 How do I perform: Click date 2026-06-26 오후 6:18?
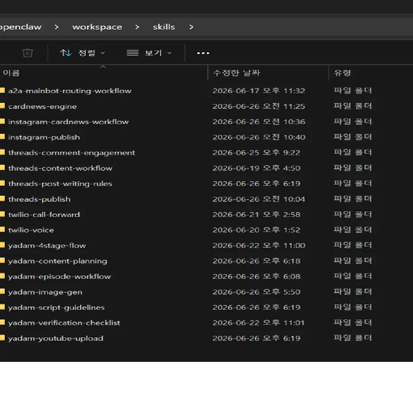click(x=256, y=261)
